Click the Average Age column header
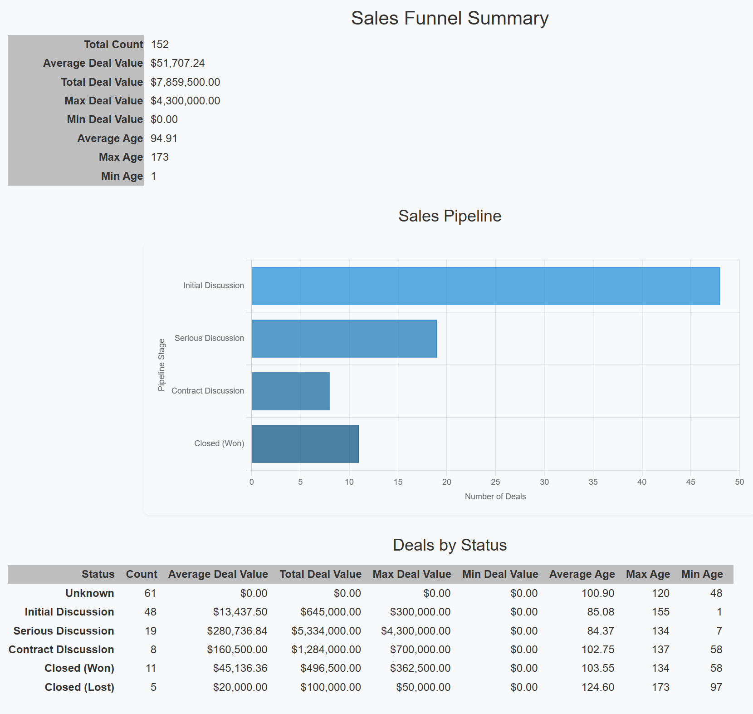The image size is (753, 714). tap(582, 574)
